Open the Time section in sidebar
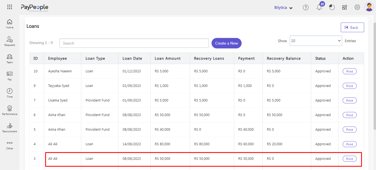This screenshot has height=170, width=376. tap(10, 93)
